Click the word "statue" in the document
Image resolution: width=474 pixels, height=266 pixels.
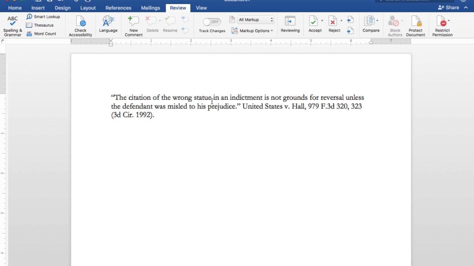click(203, 98)
